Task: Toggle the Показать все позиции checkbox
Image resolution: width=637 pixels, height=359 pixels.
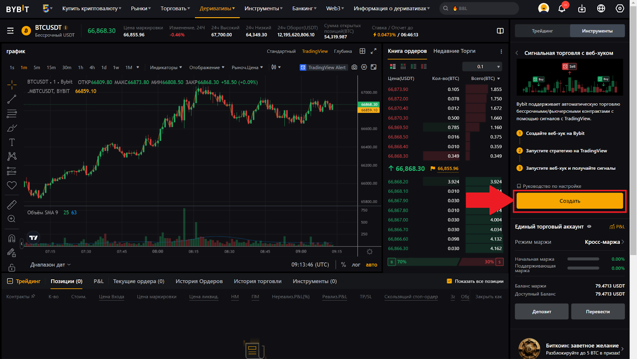Action: coord(449,281)
